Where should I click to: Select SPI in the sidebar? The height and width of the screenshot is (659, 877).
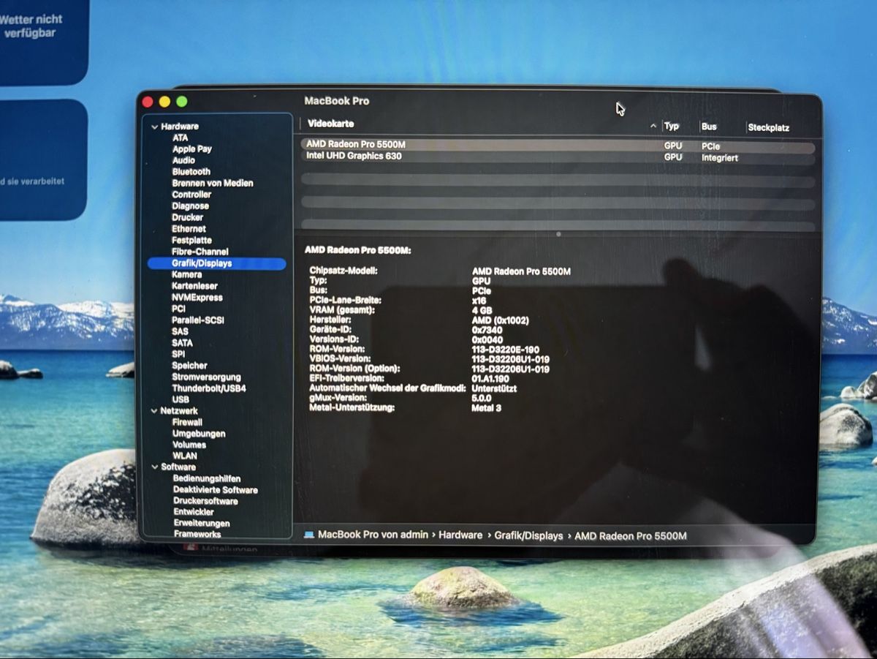pos(178,354)
